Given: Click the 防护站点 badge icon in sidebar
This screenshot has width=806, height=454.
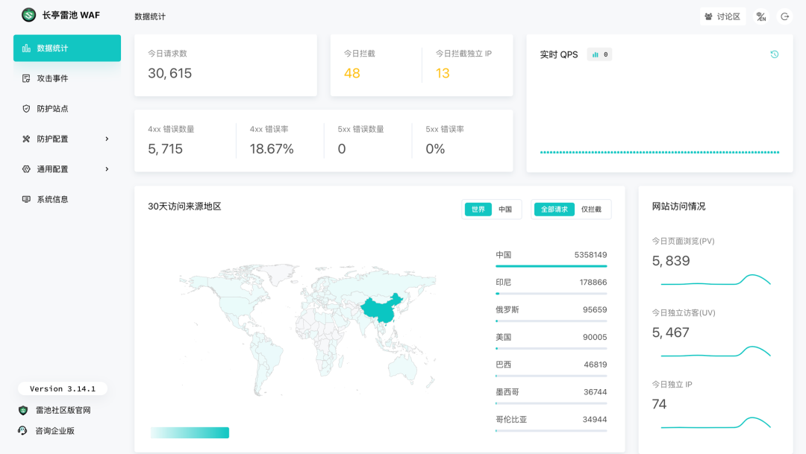Looking at the screenshot, I should click(25, 108).
